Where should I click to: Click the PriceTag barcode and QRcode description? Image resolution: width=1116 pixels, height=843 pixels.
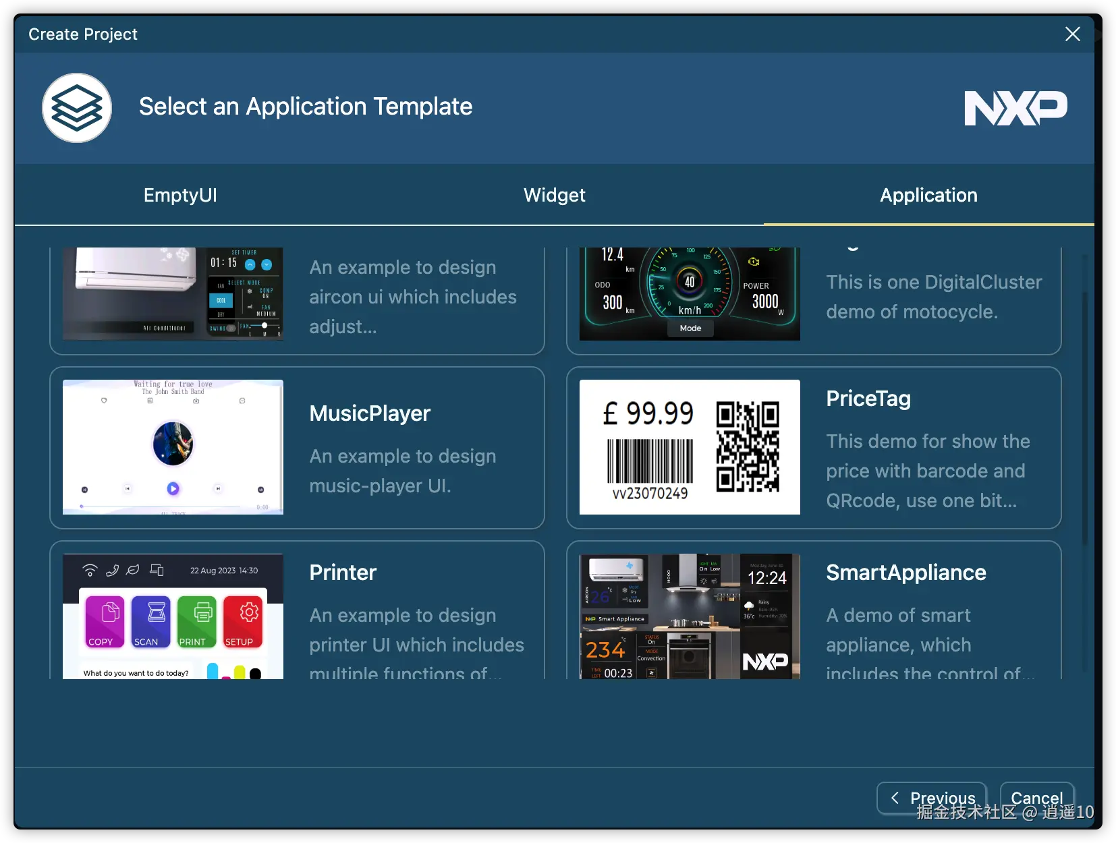click(928, 471)
